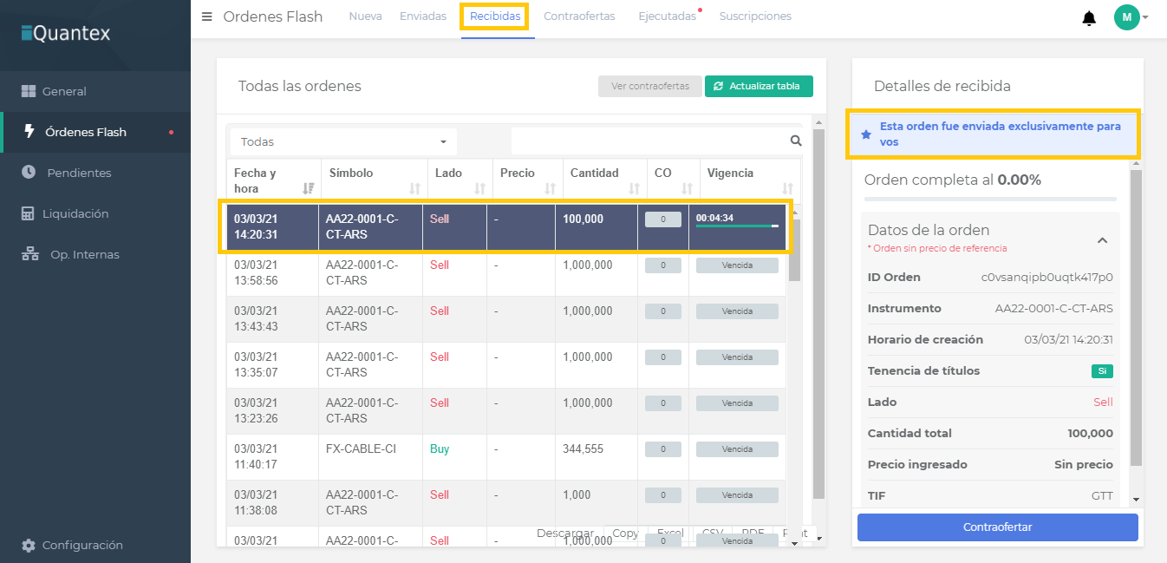The image size is (1167, 563).
Task: Collapse Datos de la orden section
Action: (x=1102, y=240)
